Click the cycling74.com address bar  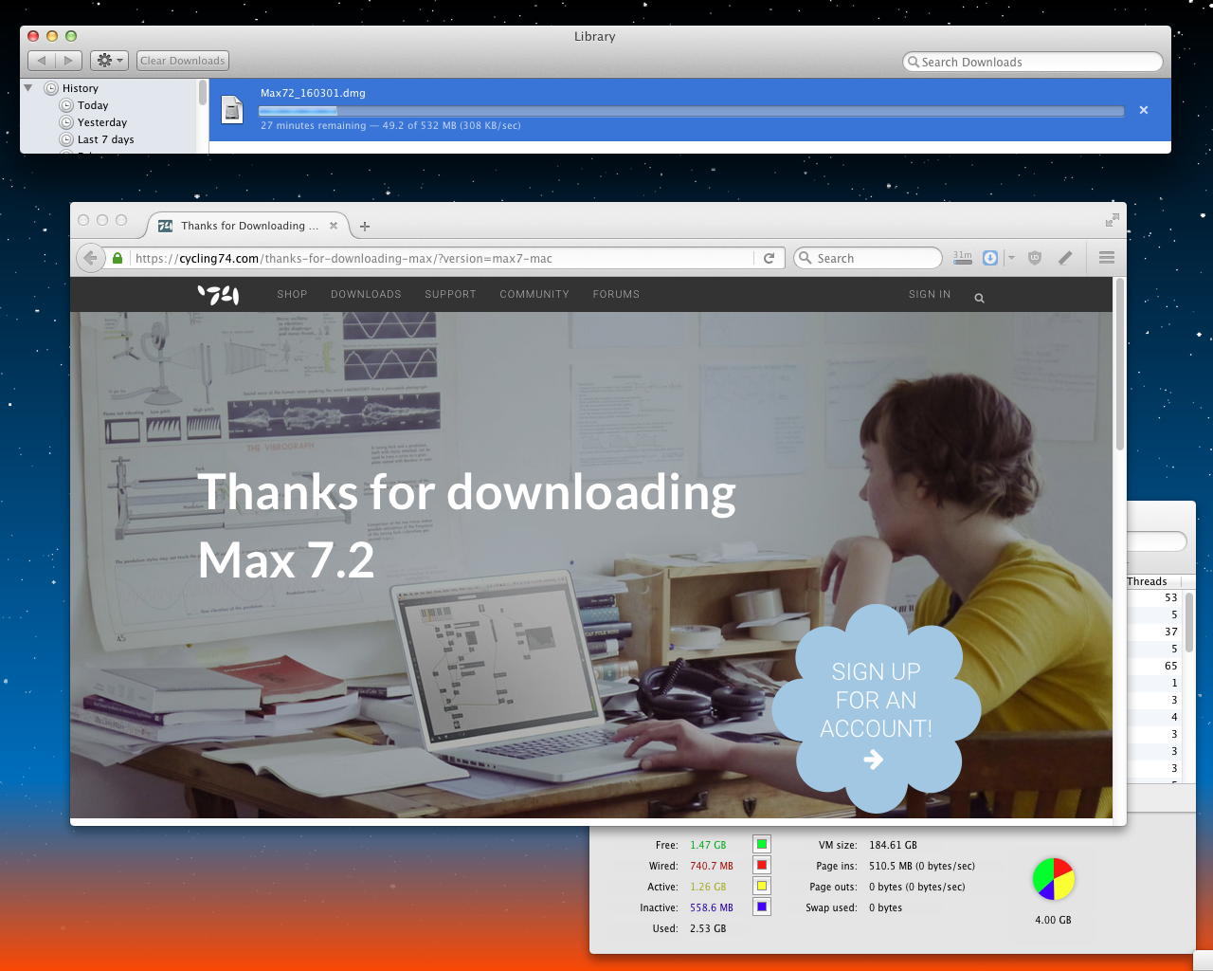441,258
